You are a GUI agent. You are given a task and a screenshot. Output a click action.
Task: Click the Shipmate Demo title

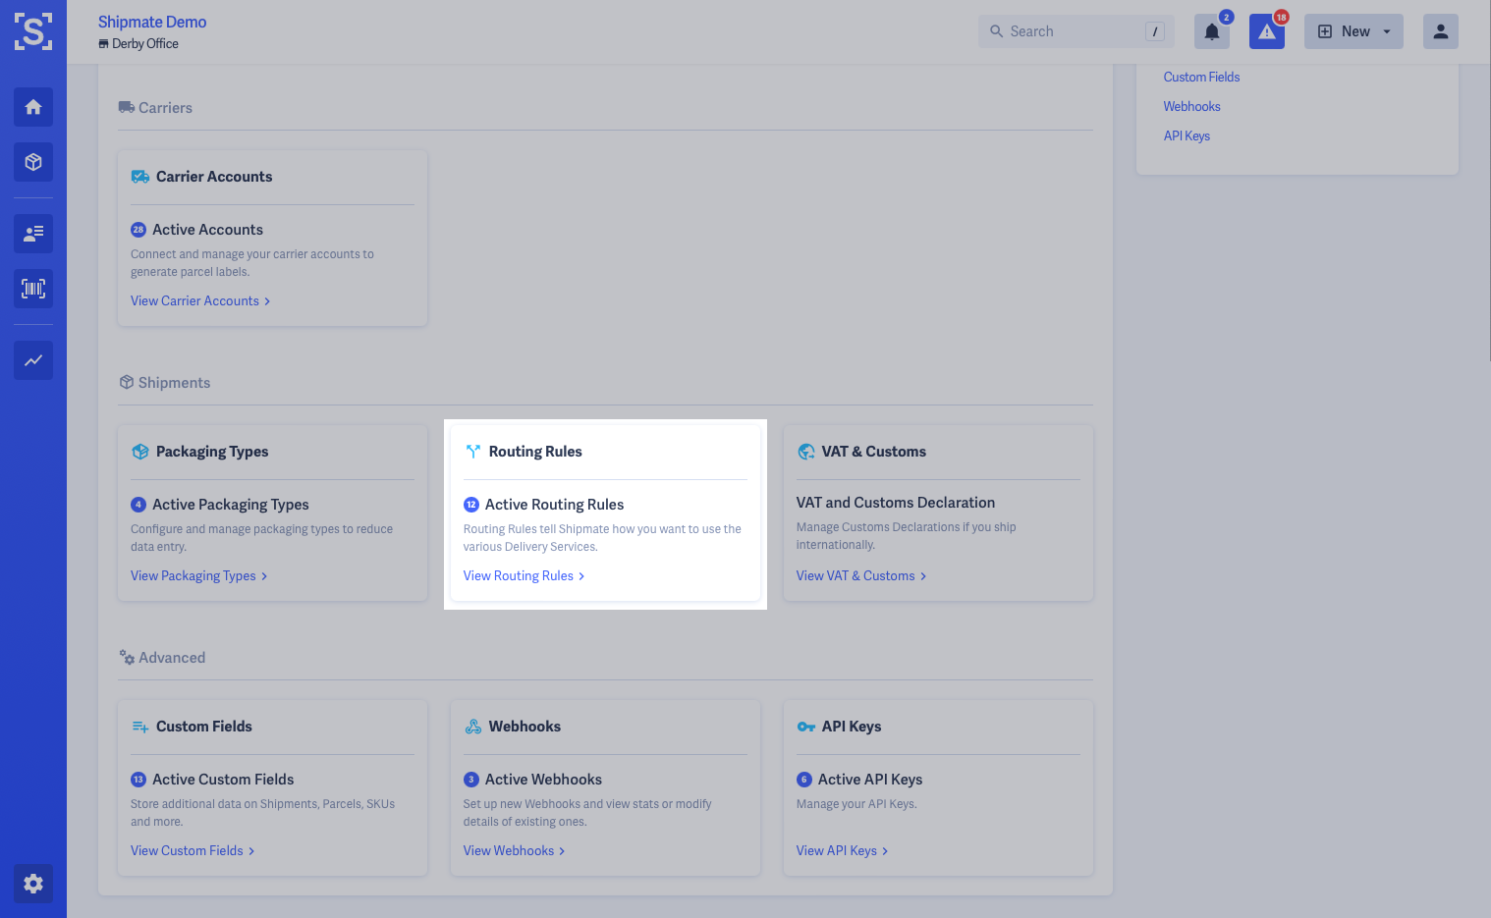point(152,22)
